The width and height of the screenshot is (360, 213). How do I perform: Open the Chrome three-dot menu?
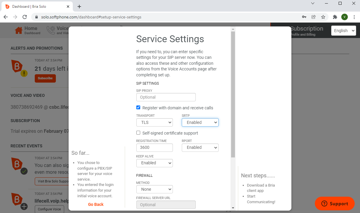click(x=354, y=17)
